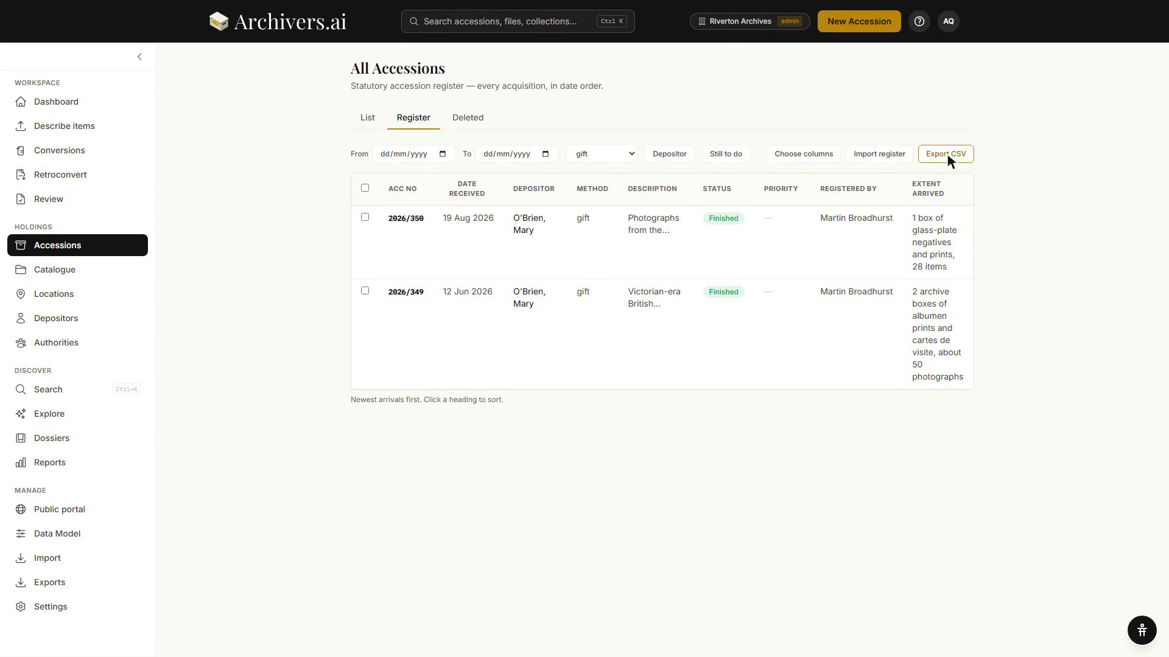Click the 'Photographs from the...' description cell
The image size is (1169, 657).
pos(653,224)
